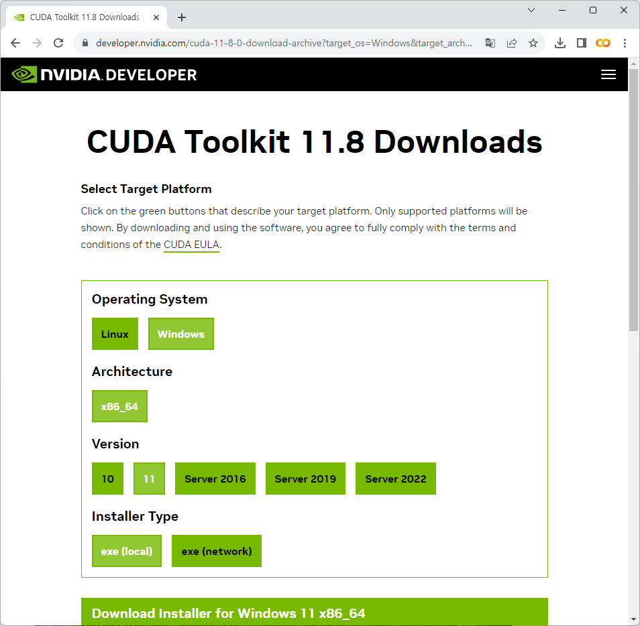Bookmark this page with the star icon
The width and height of the screenshot is (640, 626).
(x=533, y=43)
